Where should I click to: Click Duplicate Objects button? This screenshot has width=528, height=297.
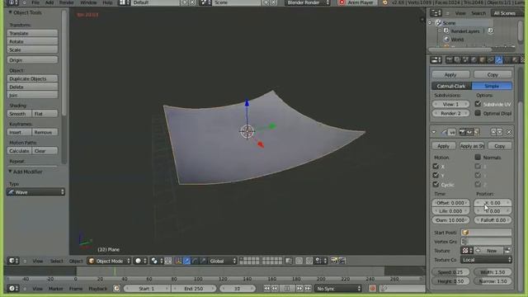(x=32, y=79)
